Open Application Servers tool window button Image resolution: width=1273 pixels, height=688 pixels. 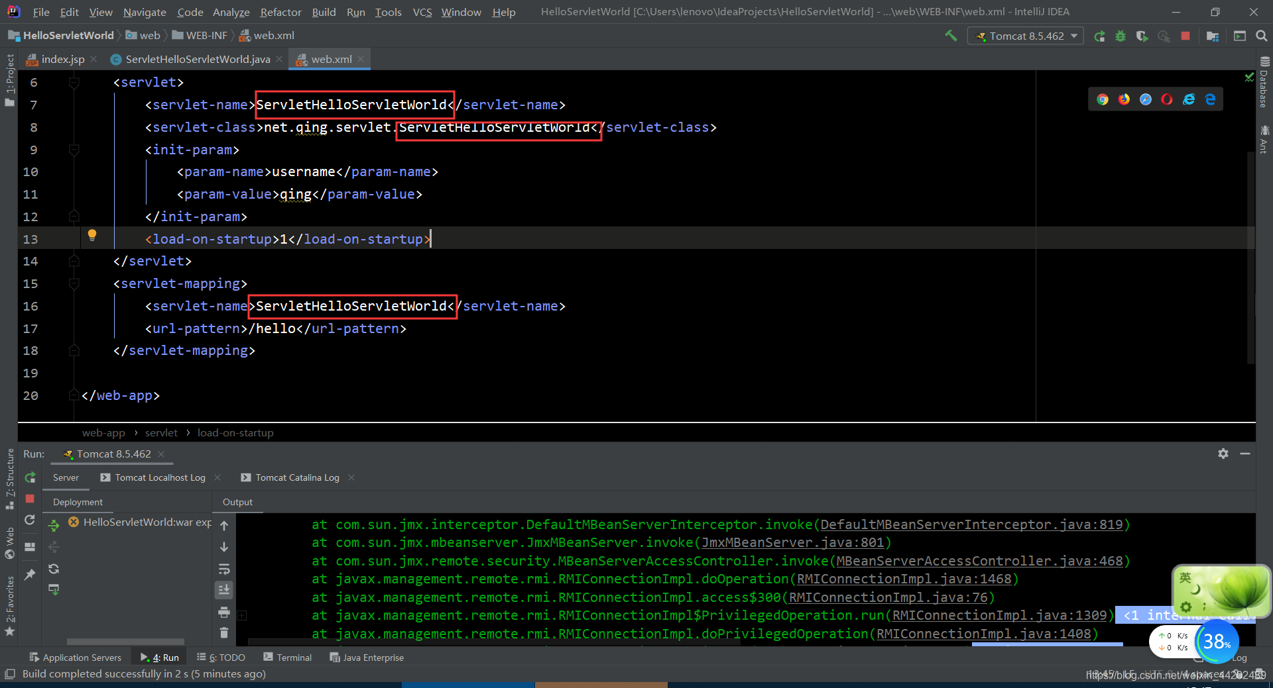coord(76,658)
